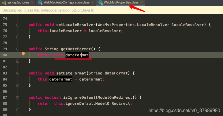This screenshot has height=116, width=223.
Task: Click setDateFormat method name
Action: (x=71, y=73)
